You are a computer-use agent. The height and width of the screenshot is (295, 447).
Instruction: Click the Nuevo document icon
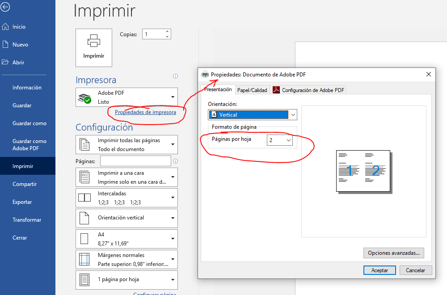coord(5,44)
